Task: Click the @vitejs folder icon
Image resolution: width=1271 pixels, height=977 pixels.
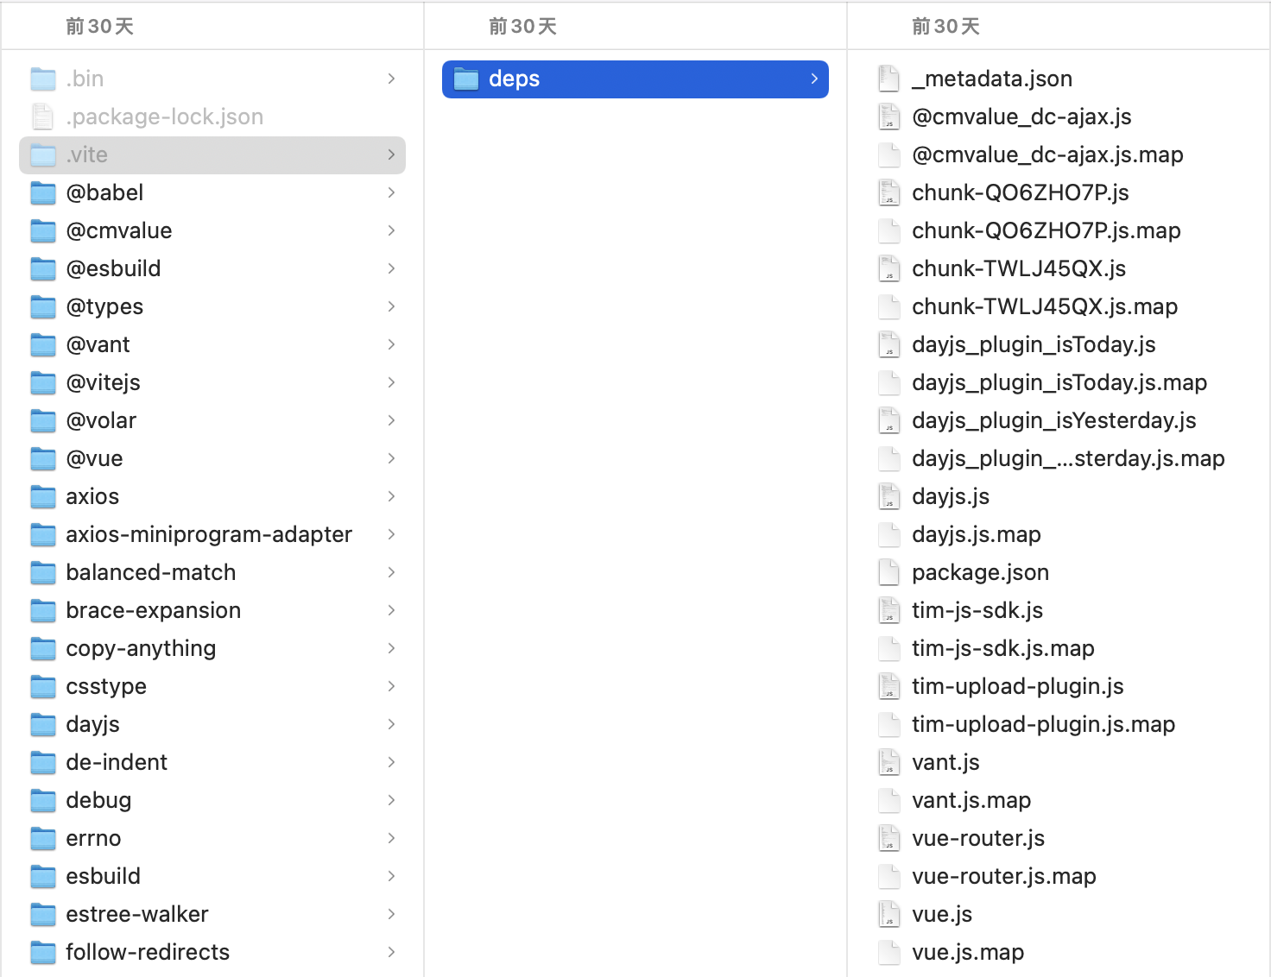Action: pyautogui.click(x=43, y=383)
